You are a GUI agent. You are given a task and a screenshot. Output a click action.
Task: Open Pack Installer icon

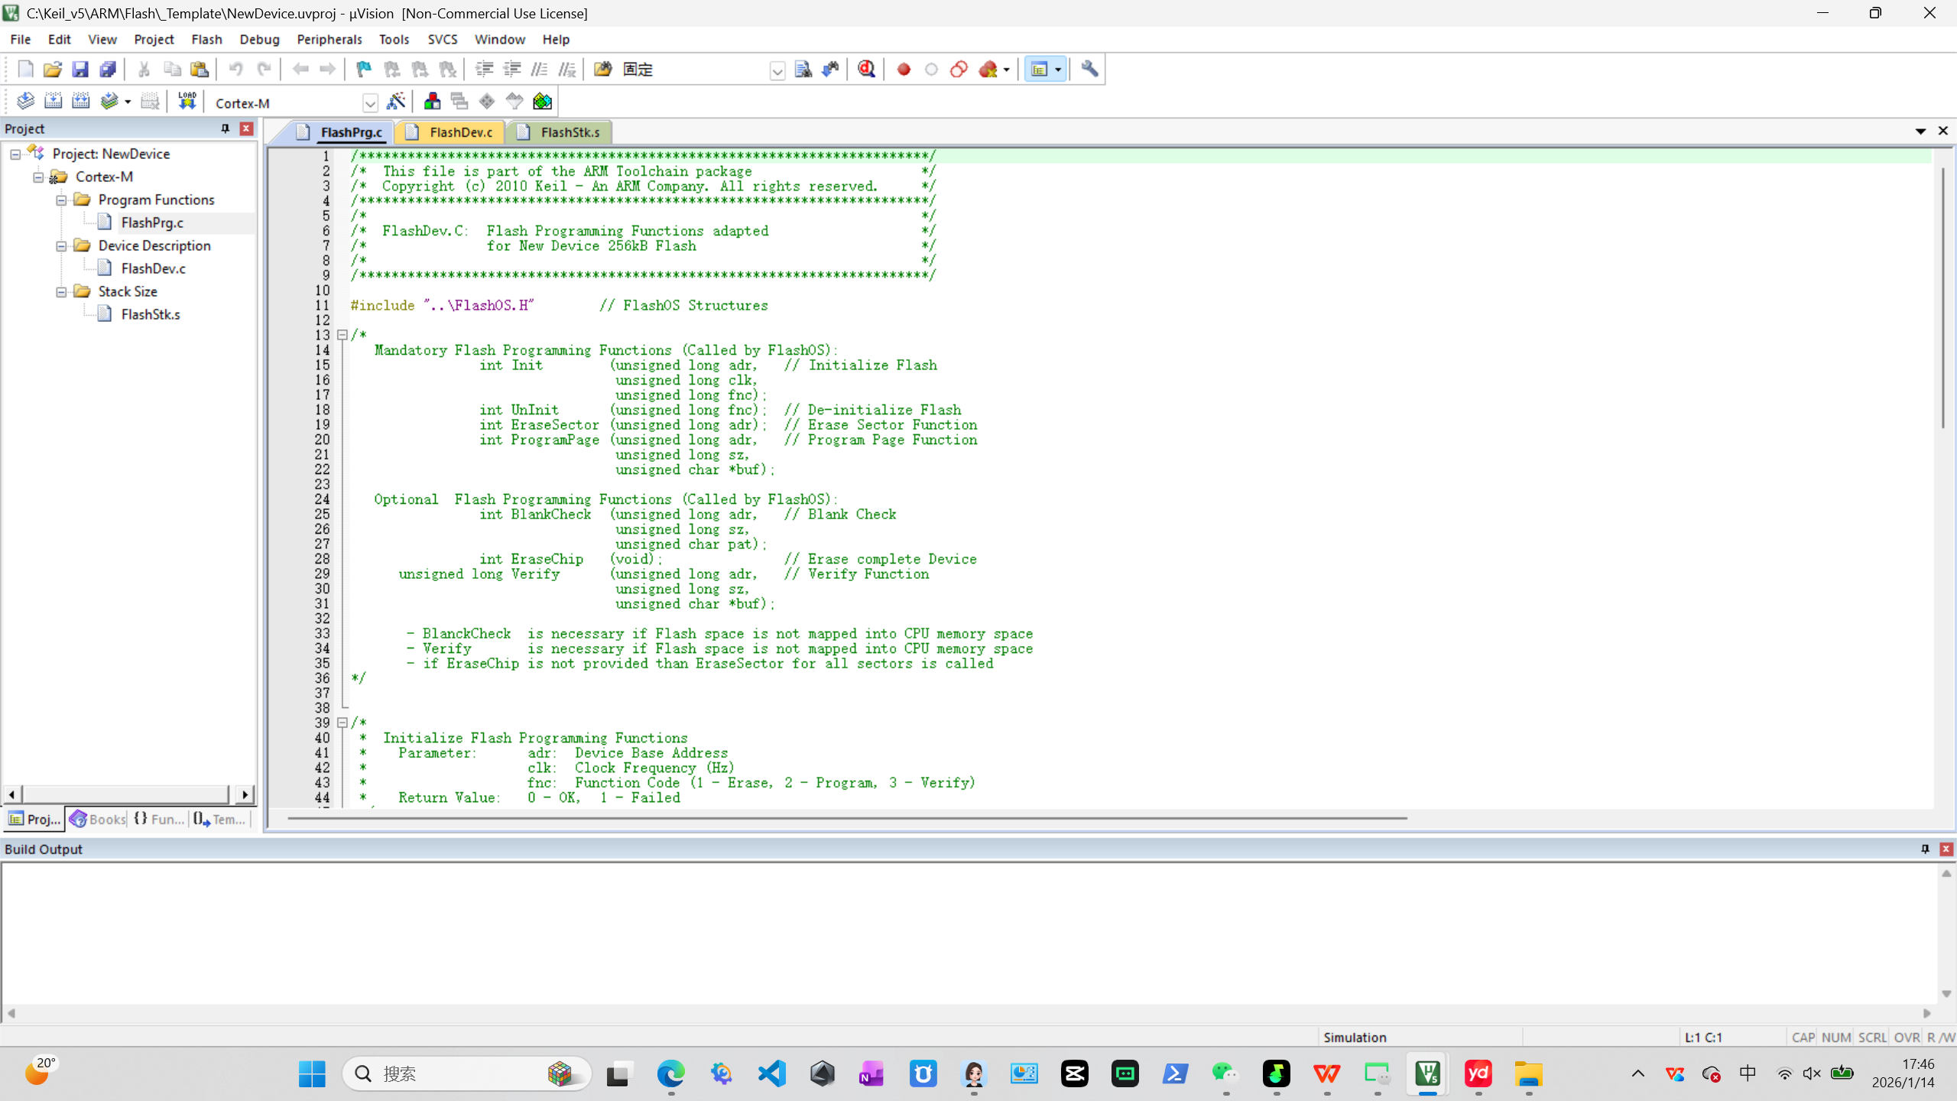coord(542,102)
